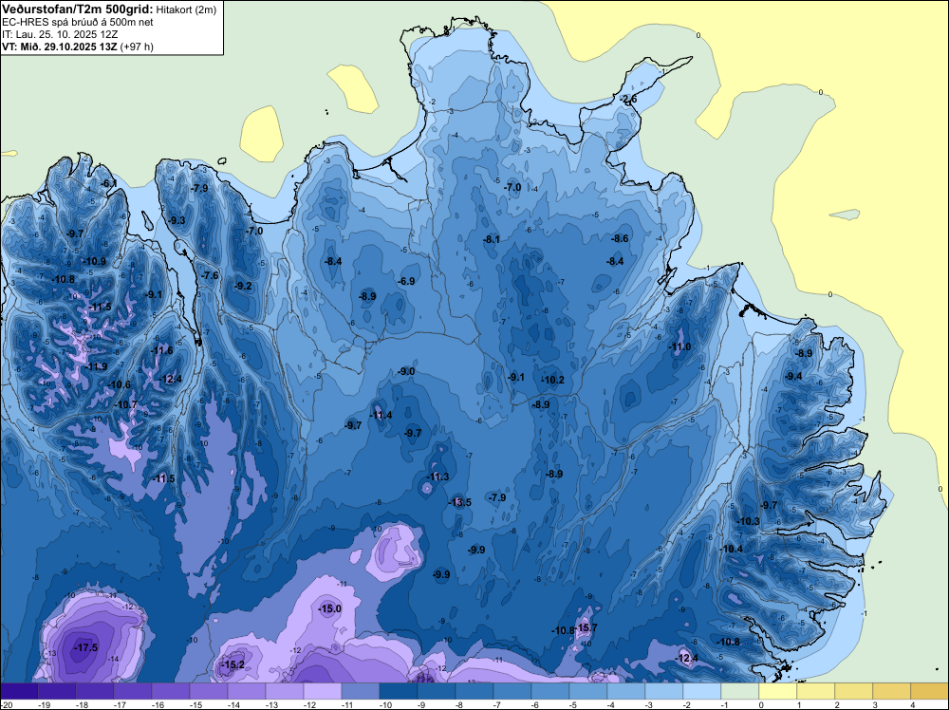Click the -17.5 temperature value on map
This screenshot has height=710, width=949.
tap(85, 647)
